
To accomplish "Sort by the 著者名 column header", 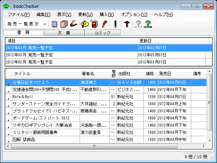I will (95, 74).
